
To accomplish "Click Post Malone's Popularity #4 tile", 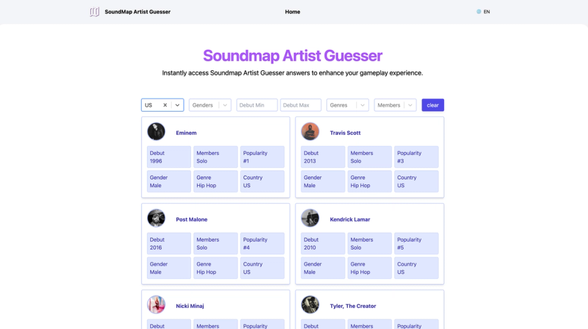I will [262, 244].
